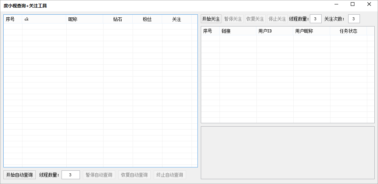Sort by the 昵称 column header
Screen dimensions: 378x184
[x=85, y=20]
